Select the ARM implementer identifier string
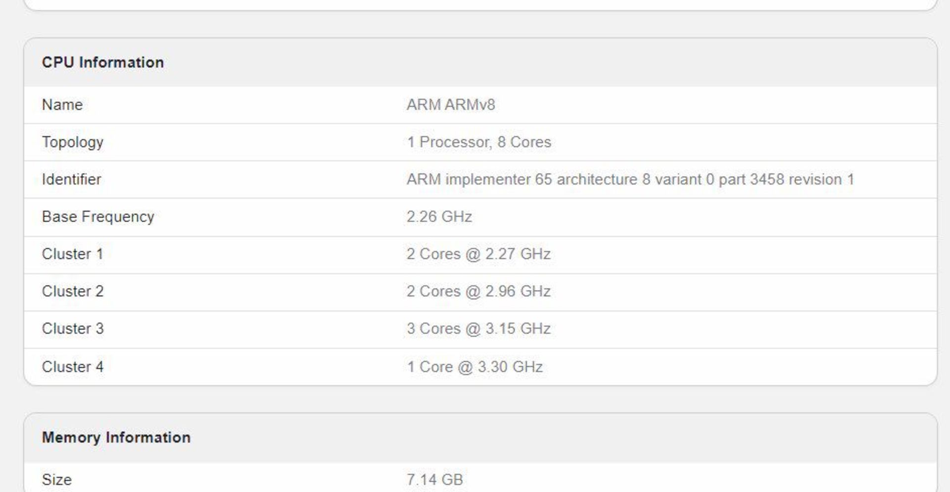 click(630, 180)
